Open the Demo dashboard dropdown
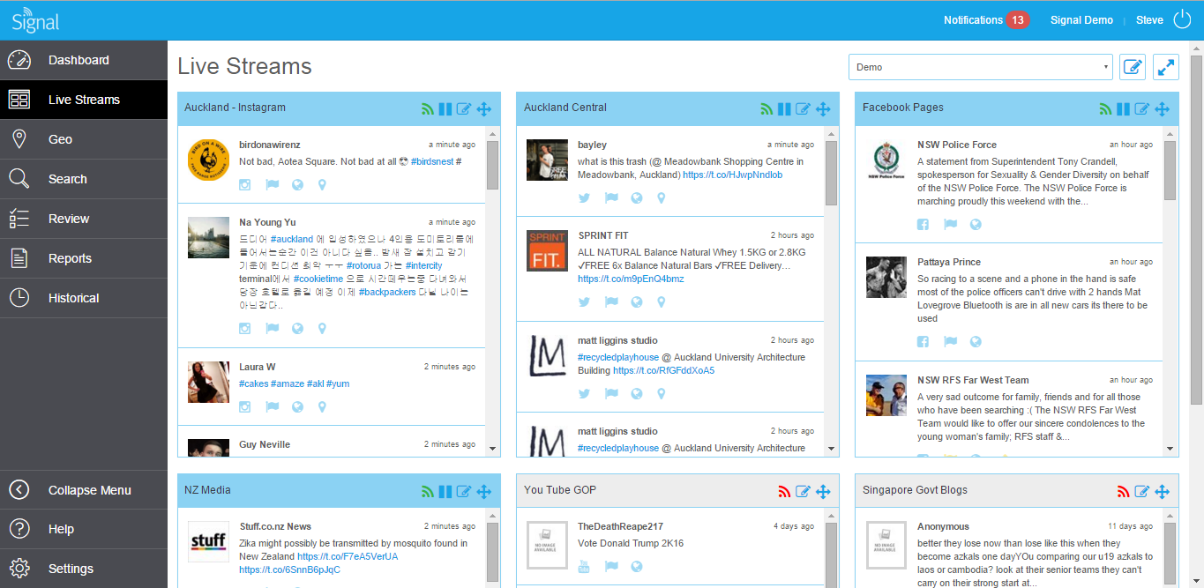 (980, 67)
